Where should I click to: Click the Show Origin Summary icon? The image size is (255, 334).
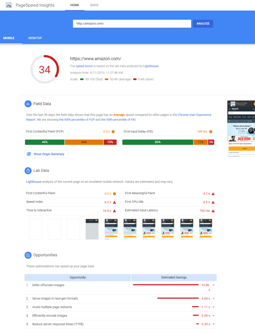pos(29,154)
